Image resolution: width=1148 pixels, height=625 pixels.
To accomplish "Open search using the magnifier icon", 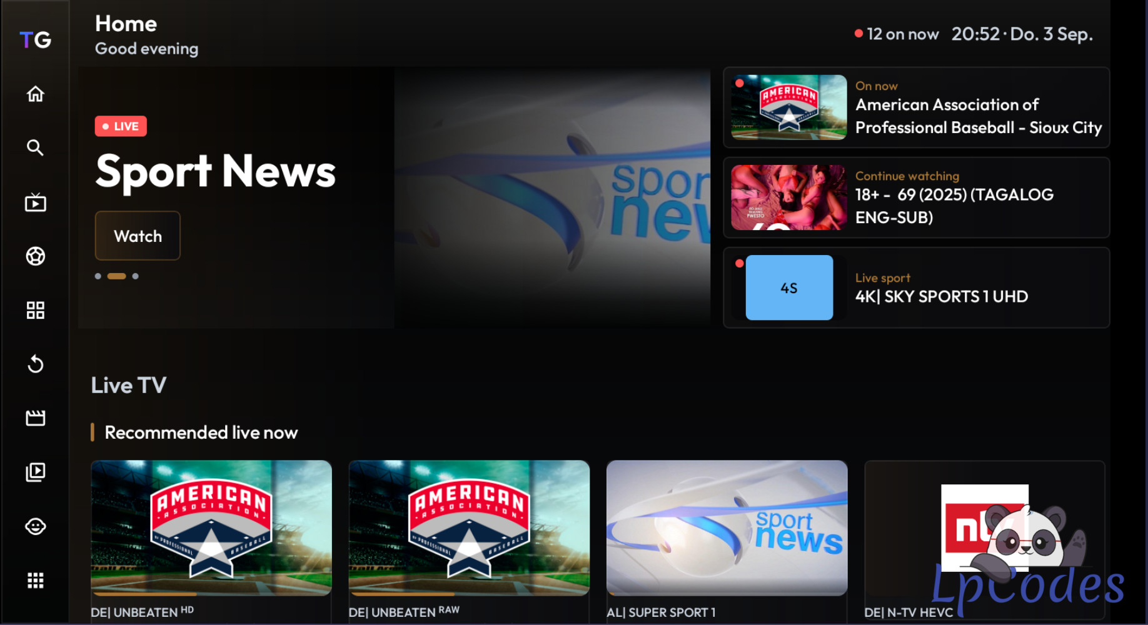I will pos(36,147).
